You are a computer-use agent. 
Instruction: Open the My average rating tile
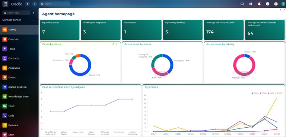point(183,30)
